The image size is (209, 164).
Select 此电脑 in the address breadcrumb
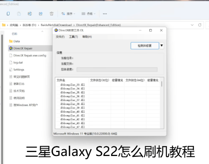pos(14,25)
